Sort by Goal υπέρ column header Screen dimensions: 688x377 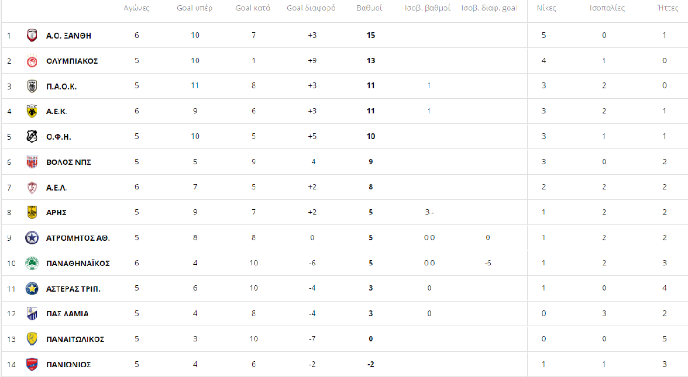tap(194, 8)
